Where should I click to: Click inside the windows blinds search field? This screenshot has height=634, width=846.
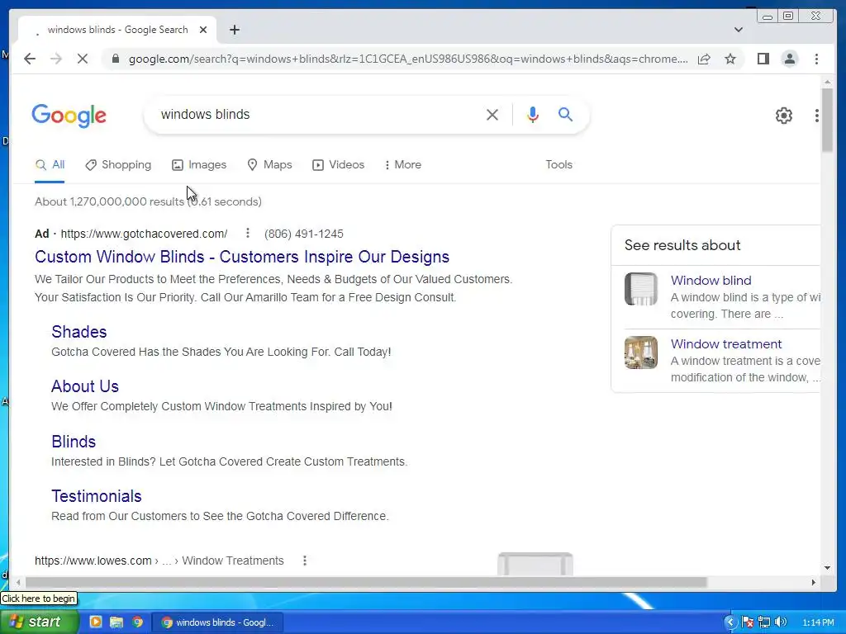(318, 114)
